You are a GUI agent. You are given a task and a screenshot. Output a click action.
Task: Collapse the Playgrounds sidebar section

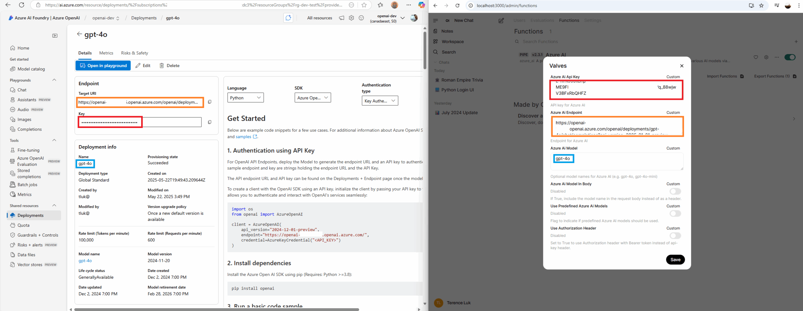[x=54, y=80]
